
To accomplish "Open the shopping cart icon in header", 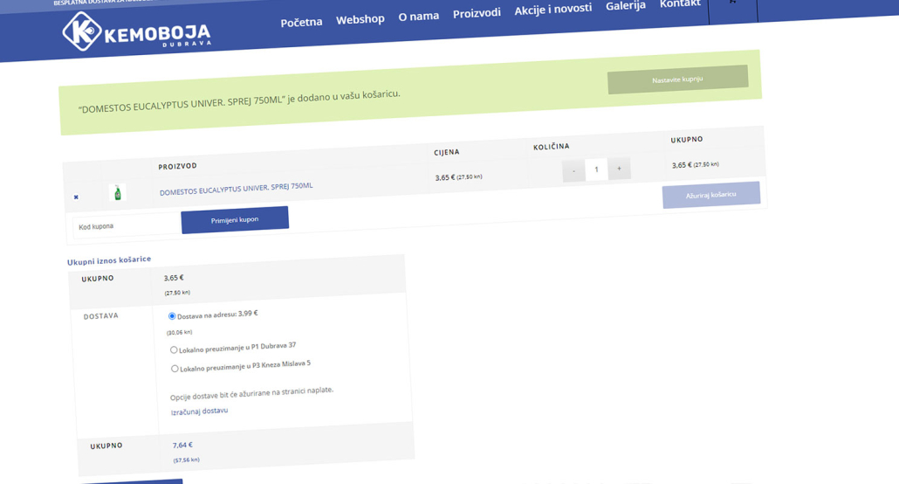I will 732,3.
